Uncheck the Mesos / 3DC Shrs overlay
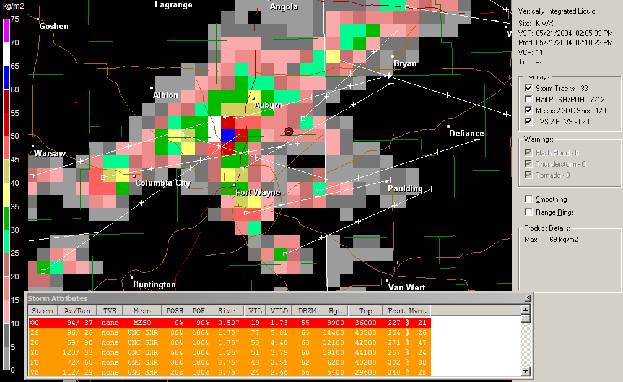The width and height of the screenshot is (623, 382). [528, 110]
